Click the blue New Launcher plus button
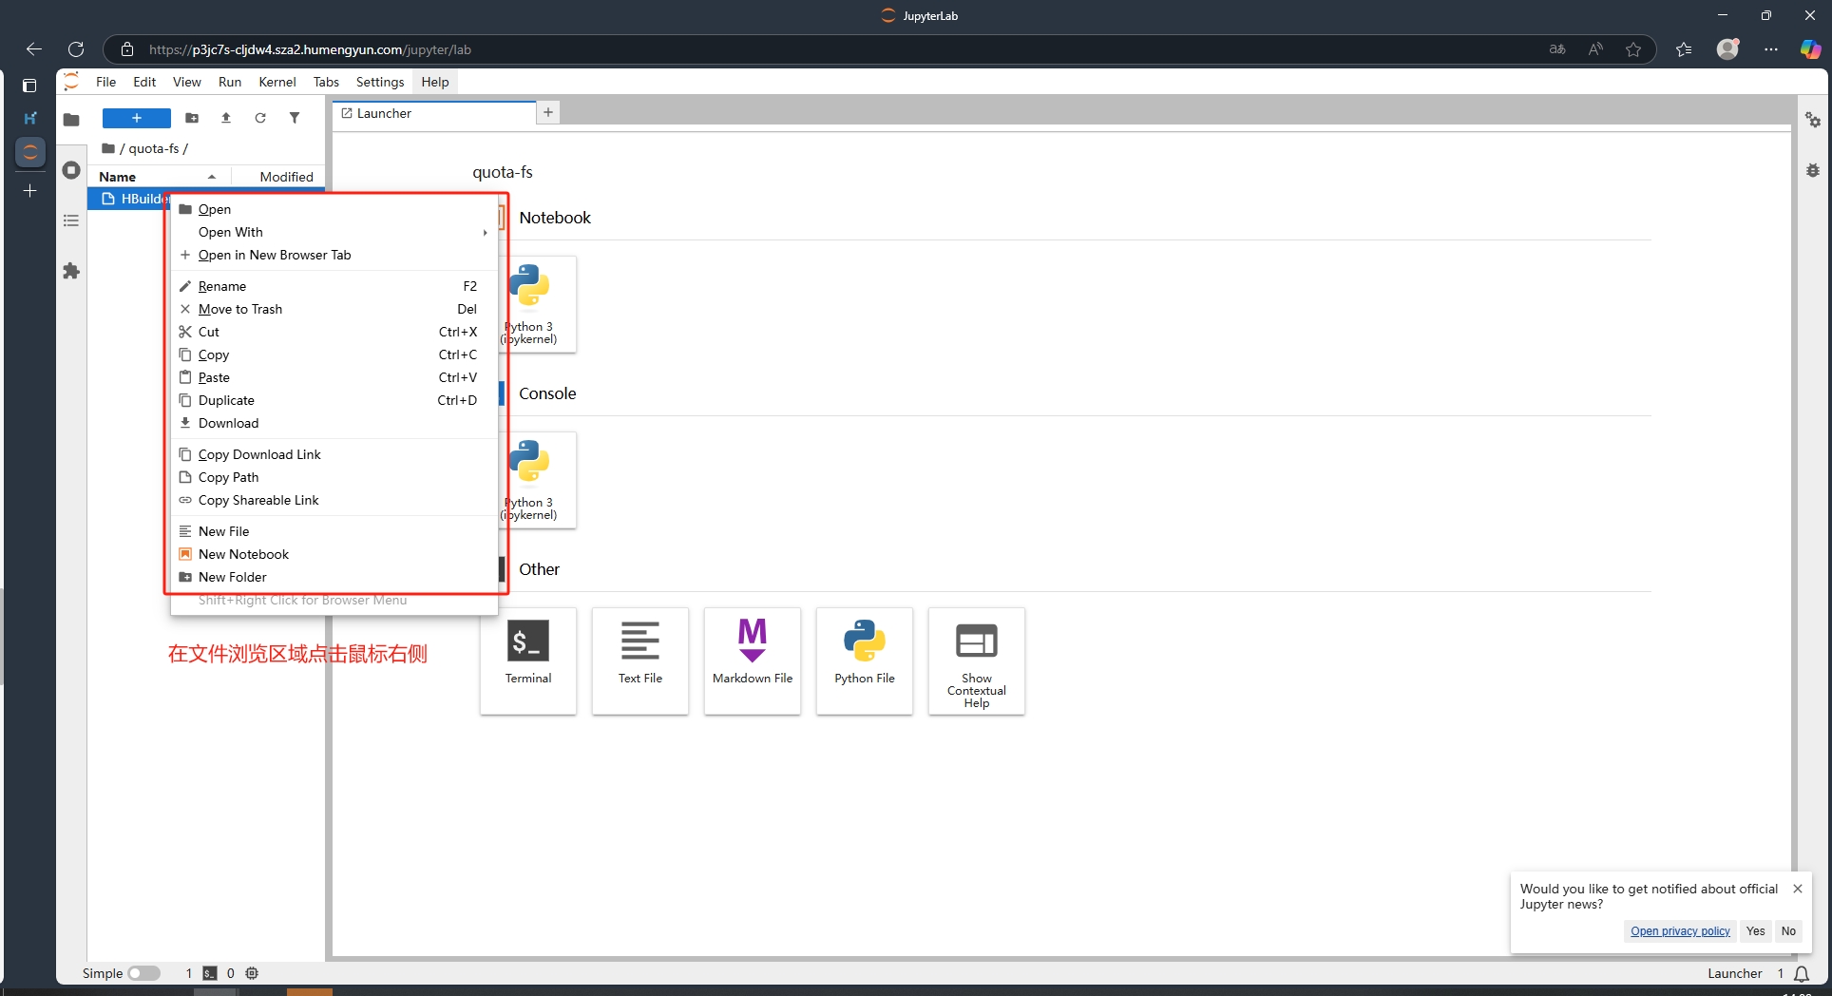The width and height of the screenshot is (1832, 996). (x=137, y=118)
